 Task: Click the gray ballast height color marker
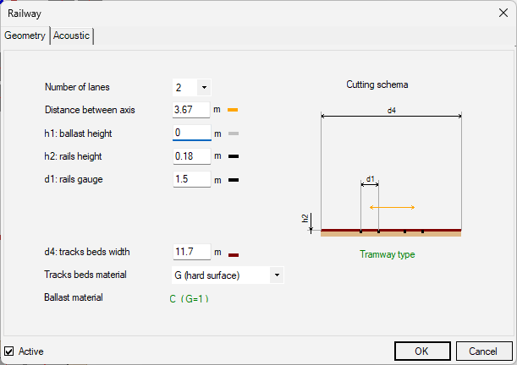pos(234,133)
